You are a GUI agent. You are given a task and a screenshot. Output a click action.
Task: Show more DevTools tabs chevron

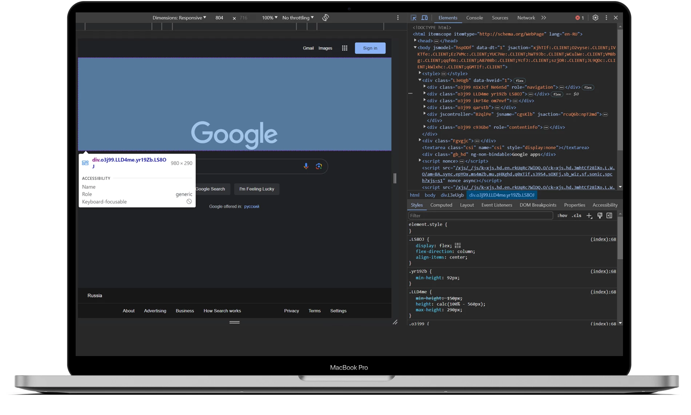544,17
